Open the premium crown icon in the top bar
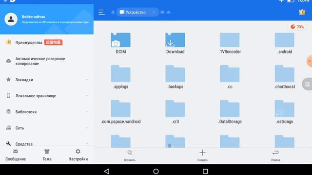This screenshot has width=312, height=175. pyautogui.click(x=302, y=12)
